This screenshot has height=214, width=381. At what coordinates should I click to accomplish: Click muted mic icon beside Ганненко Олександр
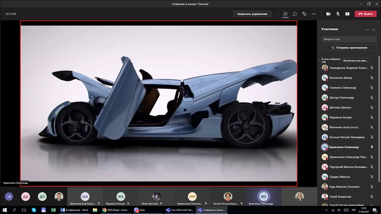coord(372,87)
